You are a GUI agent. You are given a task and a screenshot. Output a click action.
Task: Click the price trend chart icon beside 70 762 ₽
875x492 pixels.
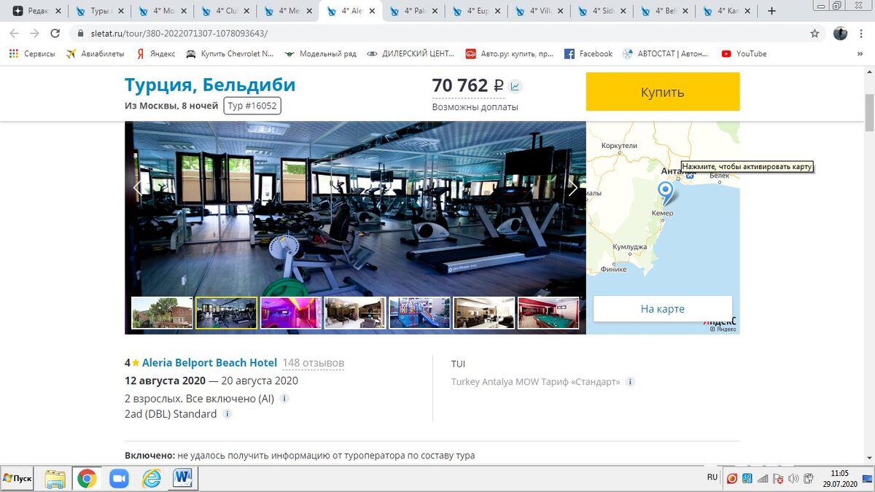click(x=516, y=85)
